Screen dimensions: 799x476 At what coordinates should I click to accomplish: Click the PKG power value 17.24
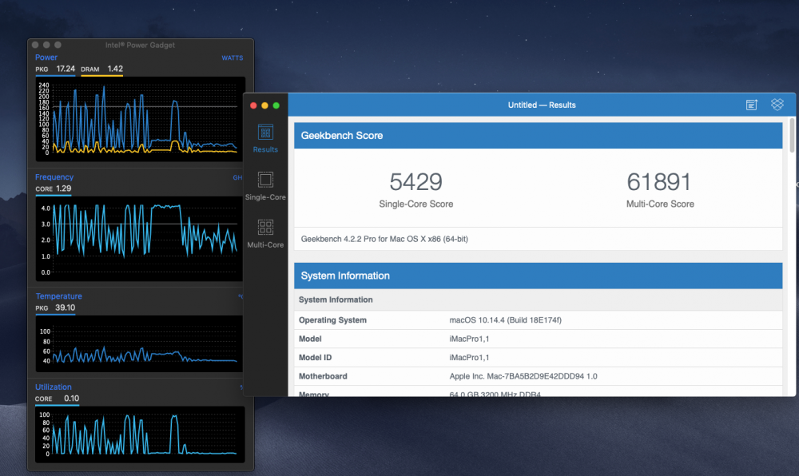(x=66, y=69)
